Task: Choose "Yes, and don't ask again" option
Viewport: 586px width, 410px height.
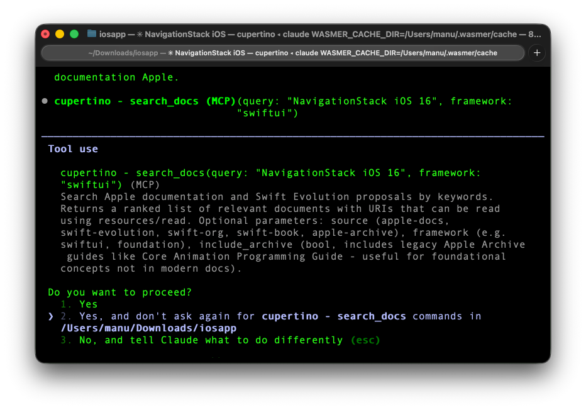Action: (170, 316)
